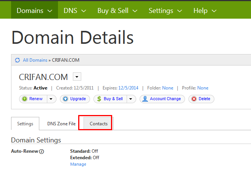Screen dimensions: 251x171
Task: Click the Created: 12/5/2011 text
Action: pos(75,88)
